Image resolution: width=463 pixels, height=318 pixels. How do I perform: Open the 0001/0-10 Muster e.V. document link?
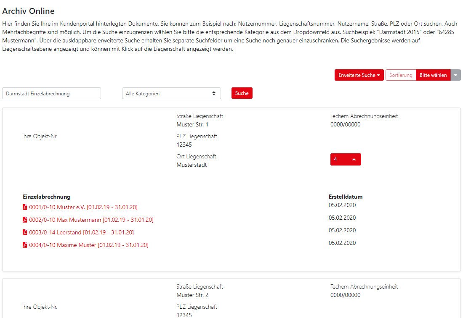pos(83,207)
